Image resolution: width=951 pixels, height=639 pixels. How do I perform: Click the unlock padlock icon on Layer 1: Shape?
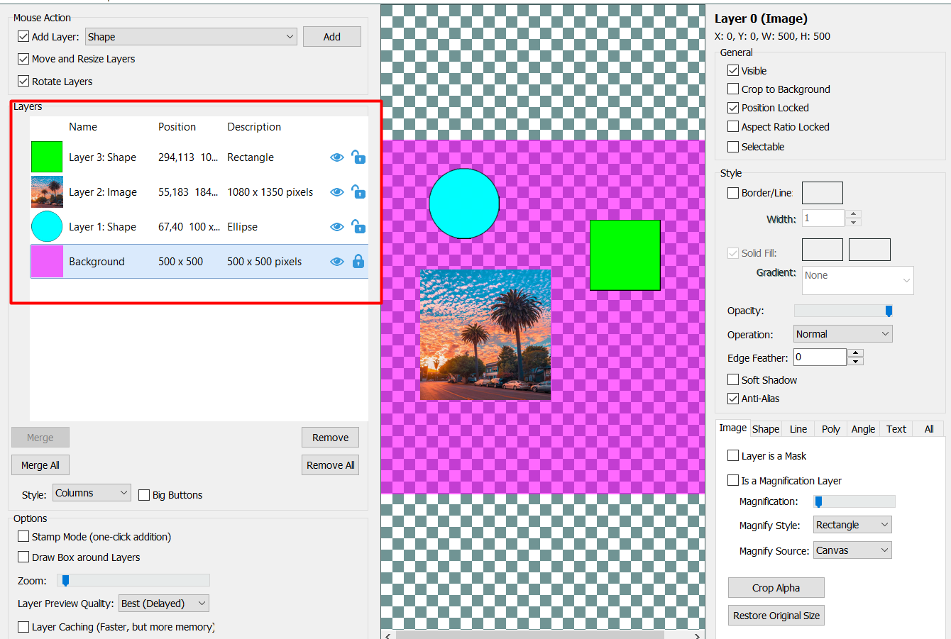pyautogui.click(x=358, y=226)
